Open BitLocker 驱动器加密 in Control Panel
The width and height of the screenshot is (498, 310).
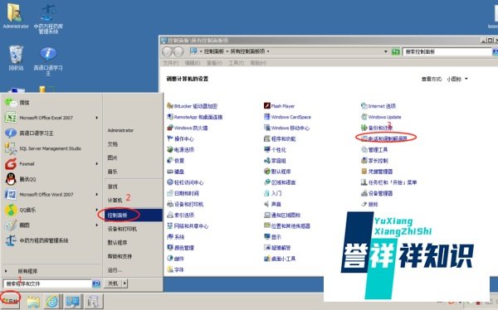[x=193, y=106]
